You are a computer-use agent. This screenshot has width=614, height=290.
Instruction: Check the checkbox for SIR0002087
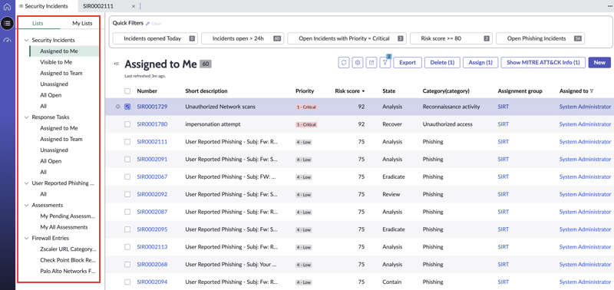[x=127, y=212]
